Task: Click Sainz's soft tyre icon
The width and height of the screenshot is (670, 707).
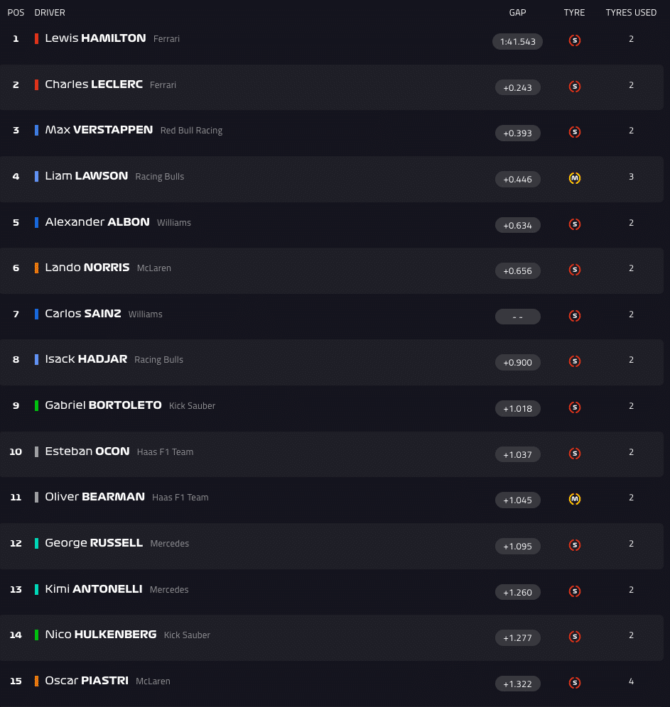Action: click(575, 316)
